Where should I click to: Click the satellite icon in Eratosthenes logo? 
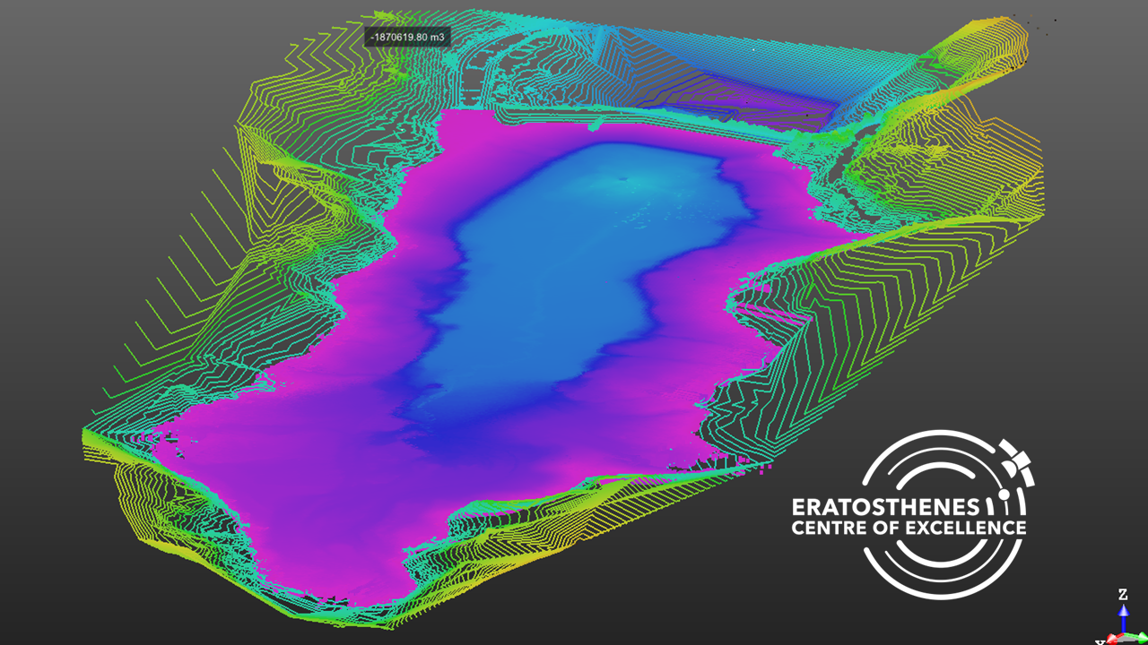tap(1014, 459)
